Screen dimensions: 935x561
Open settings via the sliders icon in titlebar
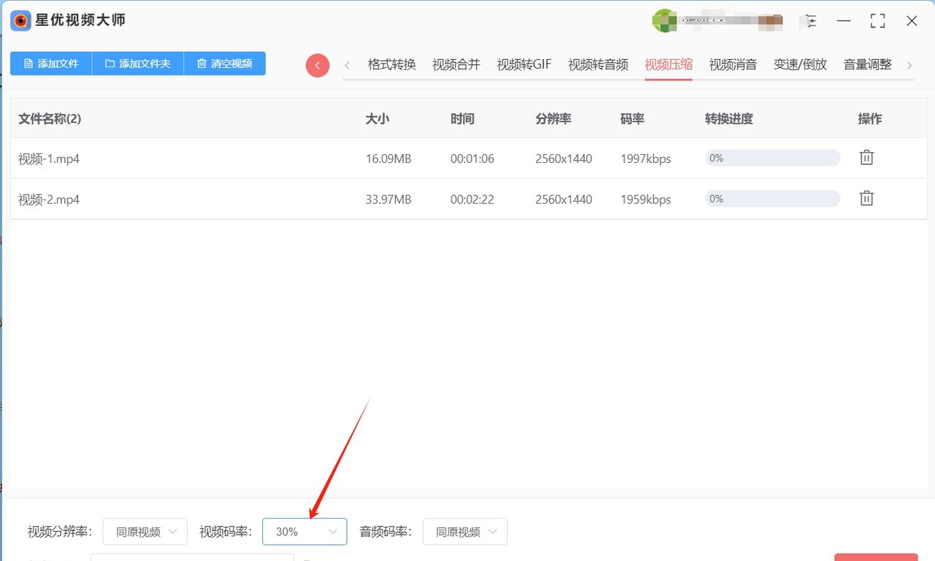click(809, 21)
